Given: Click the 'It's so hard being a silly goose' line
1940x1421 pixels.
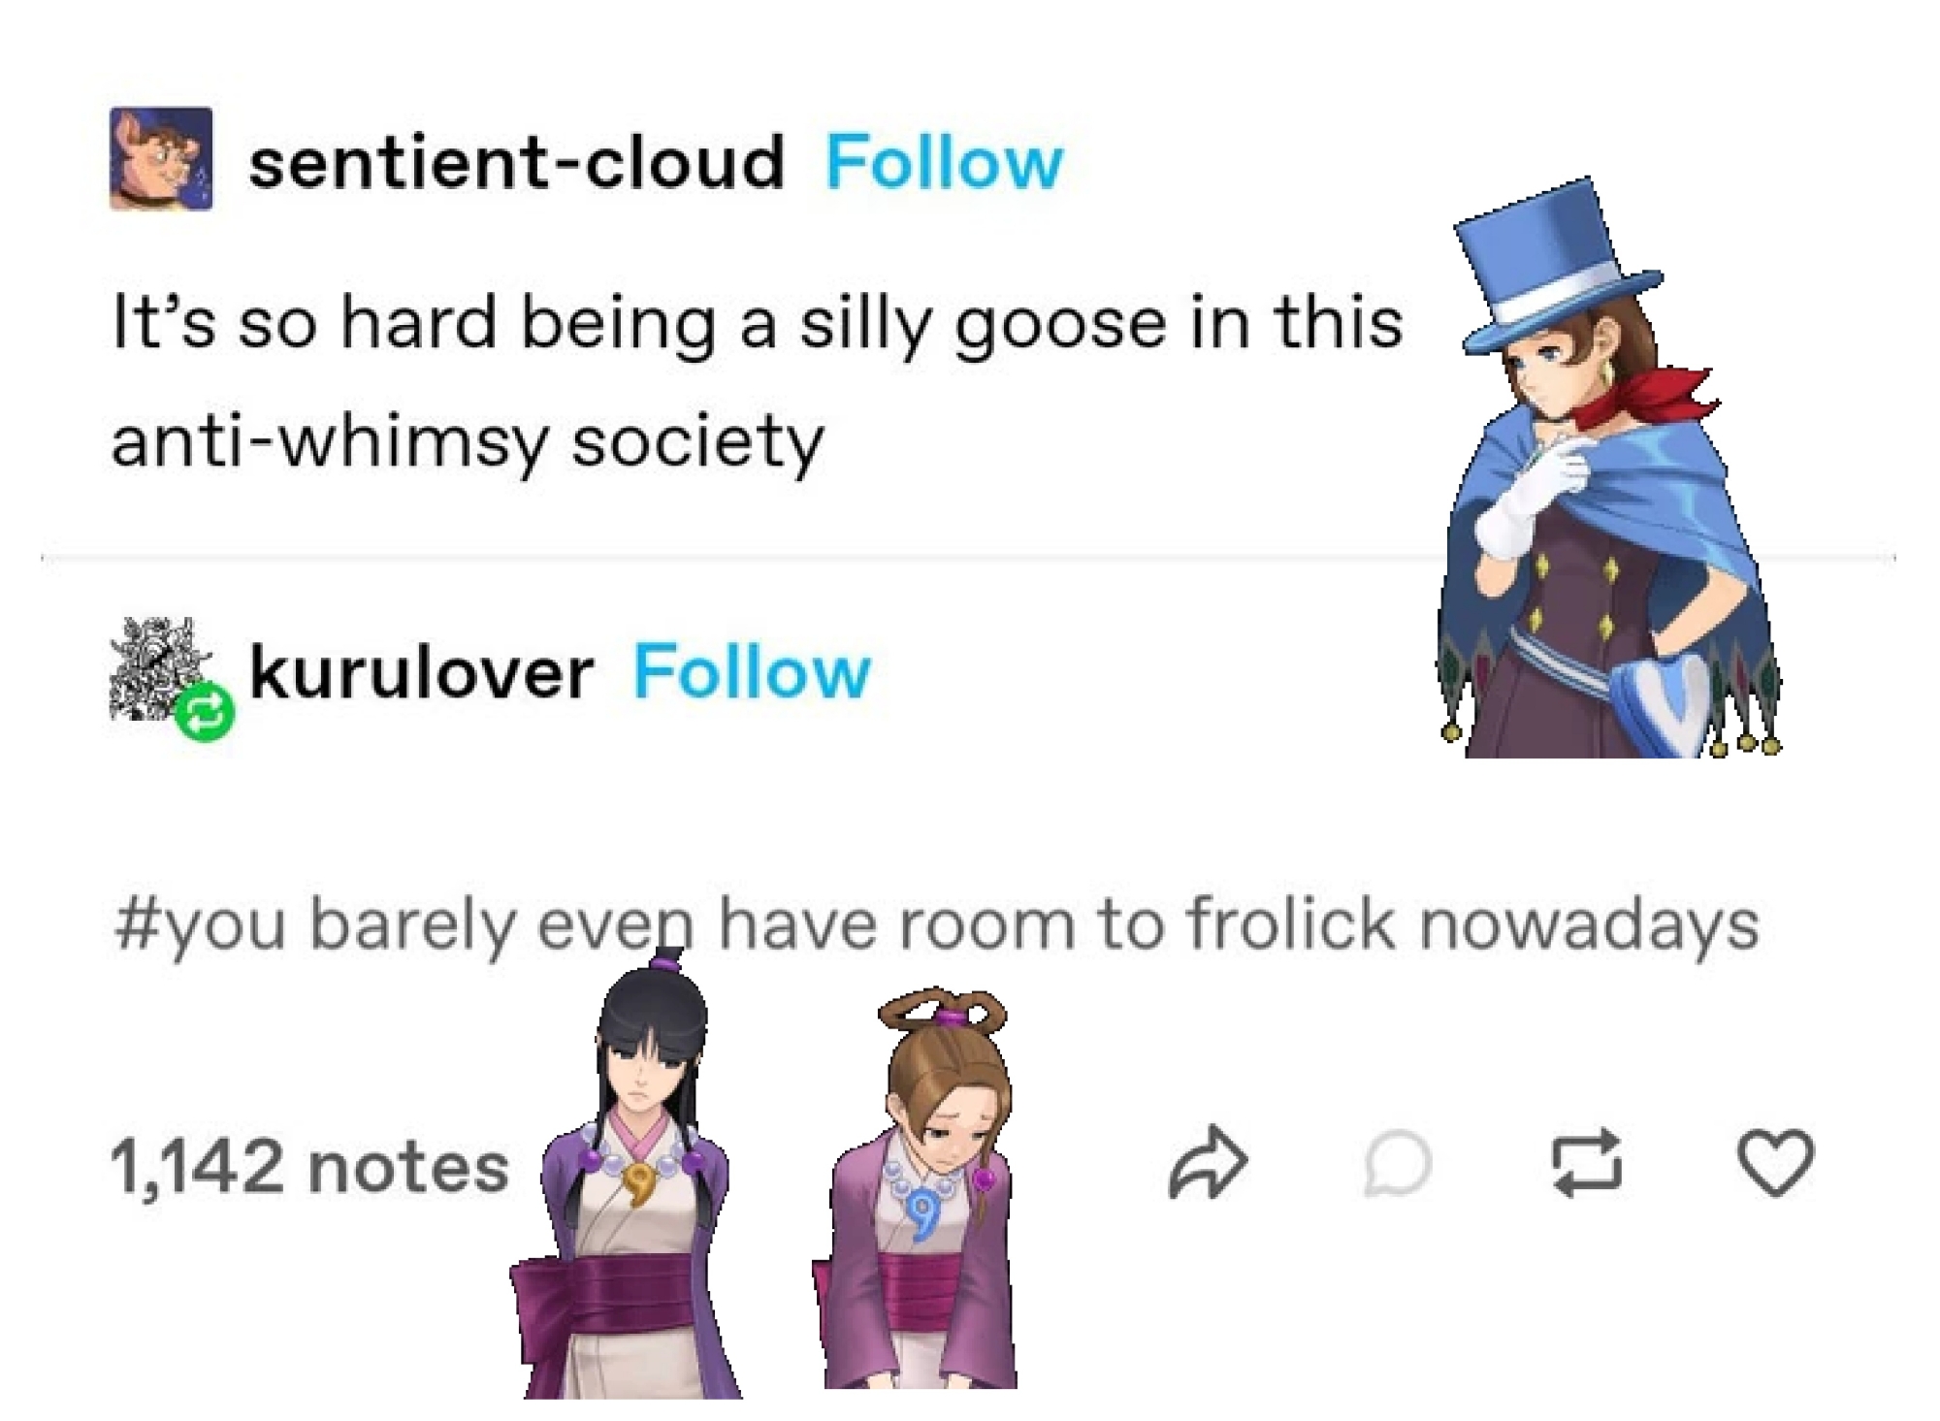Looking at the screenshot, I should [758, 325].
